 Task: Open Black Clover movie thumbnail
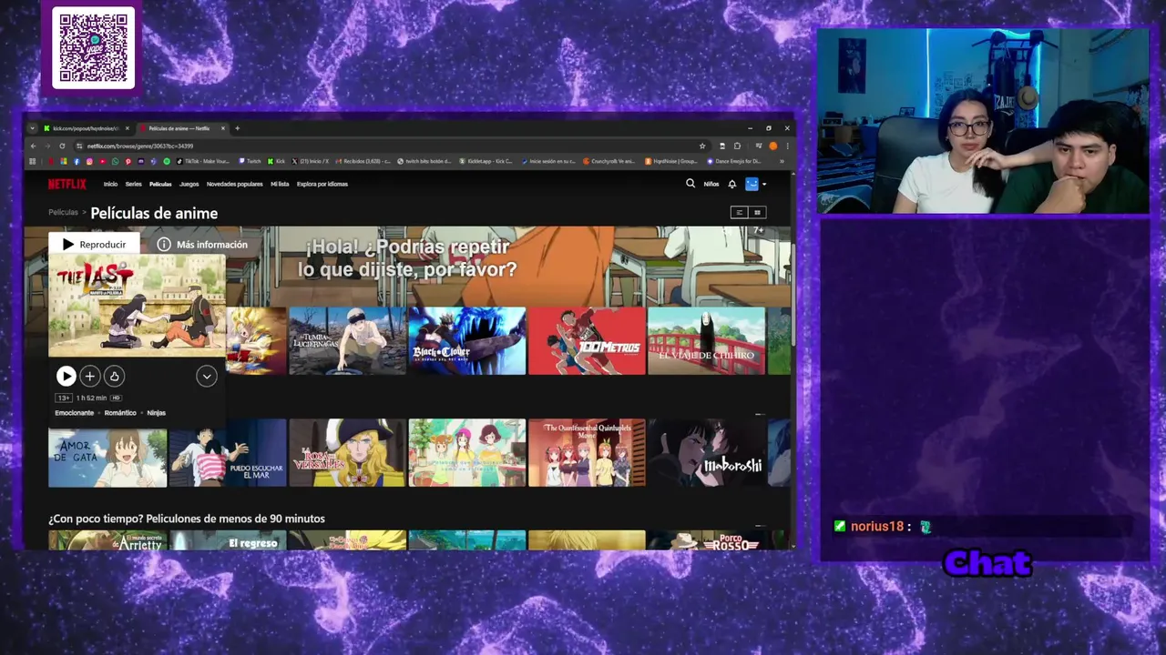pos(467,340)
